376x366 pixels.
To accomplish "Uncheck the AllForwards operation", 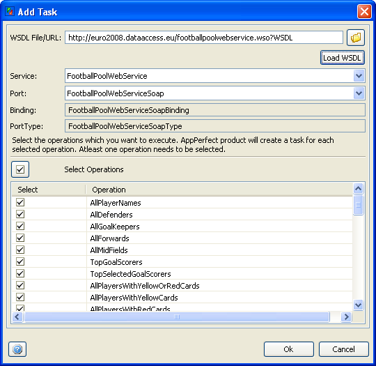I will [x=20, y=238].
